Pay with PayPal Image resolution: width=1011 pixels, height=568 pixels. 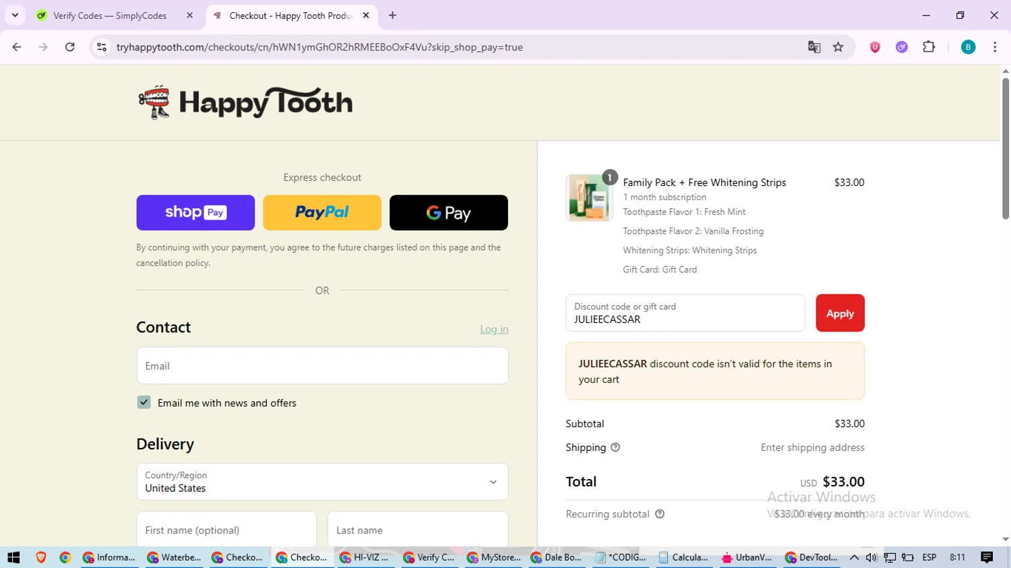(322, 213)
